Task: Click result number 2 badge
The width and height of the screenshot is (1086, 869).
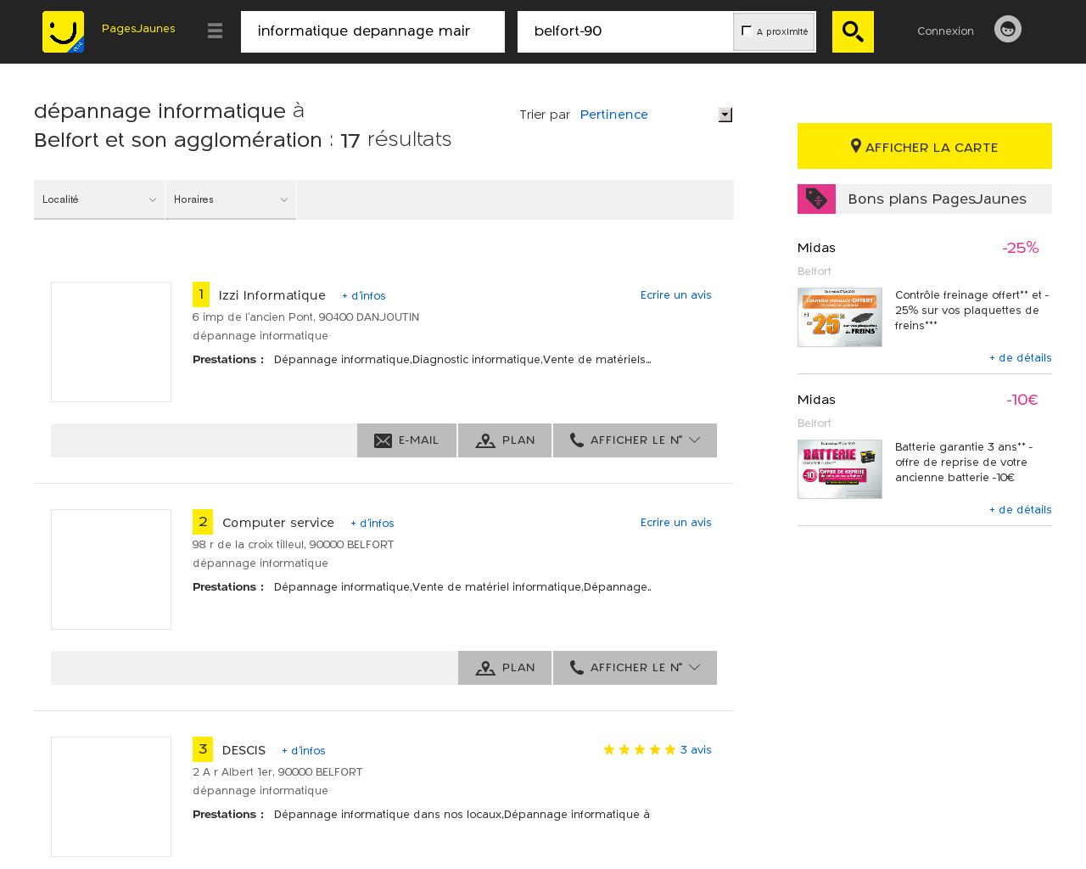Action: [x=203, y=522]
